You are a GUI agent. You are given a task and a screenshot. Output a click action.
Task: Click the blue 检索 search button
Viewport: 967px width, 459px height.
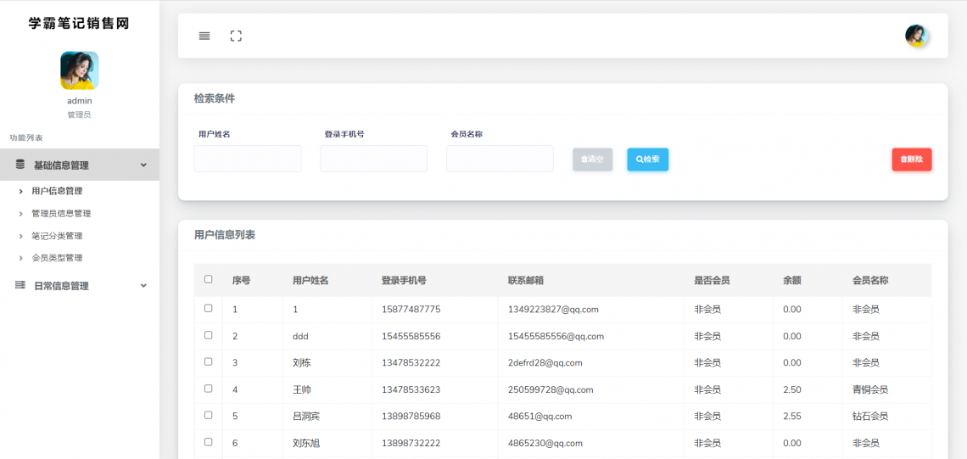[x=647, y=160]
